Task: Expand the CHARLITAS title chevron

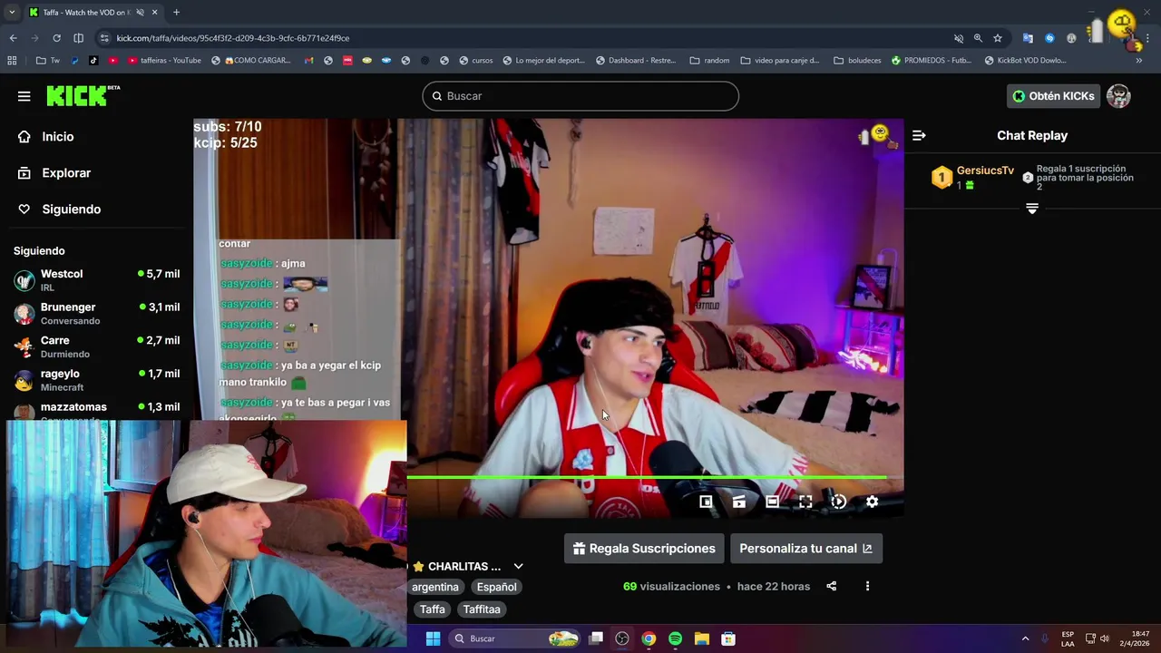Action: pos(518,567)
